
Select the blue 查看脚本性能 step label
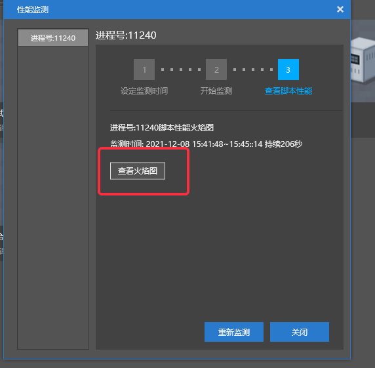(x=288, y=91)
